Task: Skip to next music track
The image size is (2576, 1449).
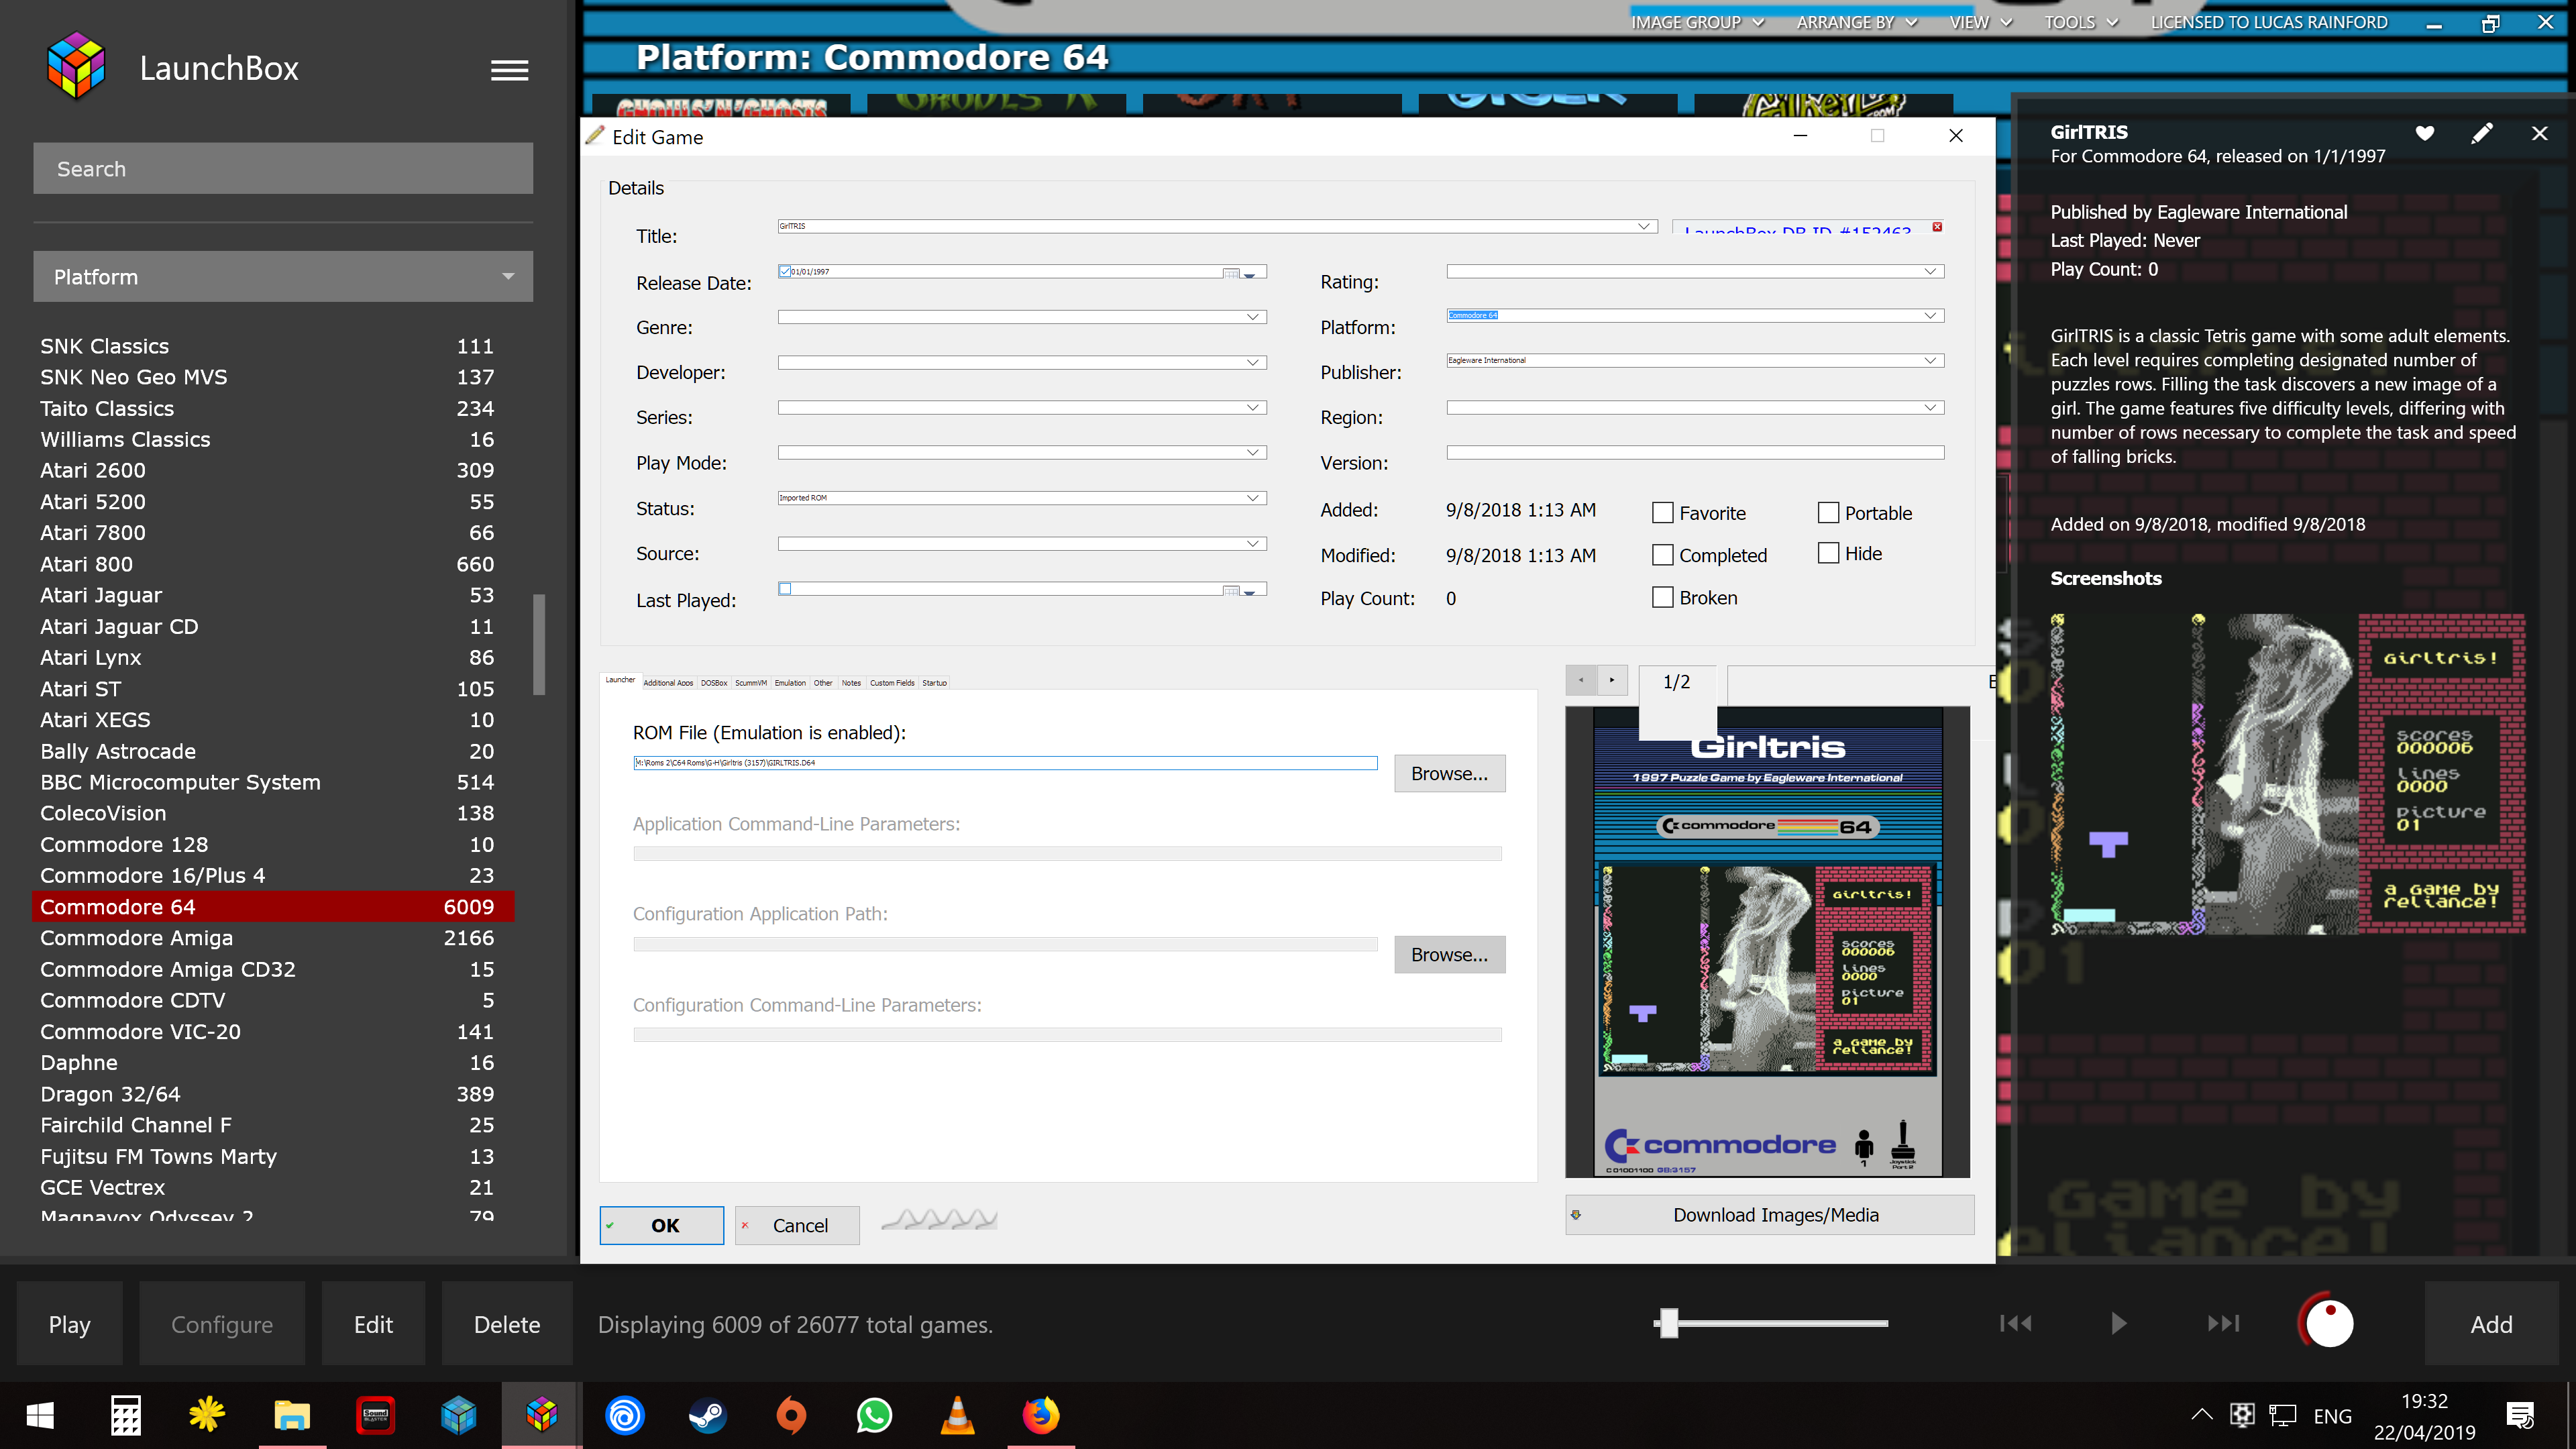Action: pos(2223,1323)
